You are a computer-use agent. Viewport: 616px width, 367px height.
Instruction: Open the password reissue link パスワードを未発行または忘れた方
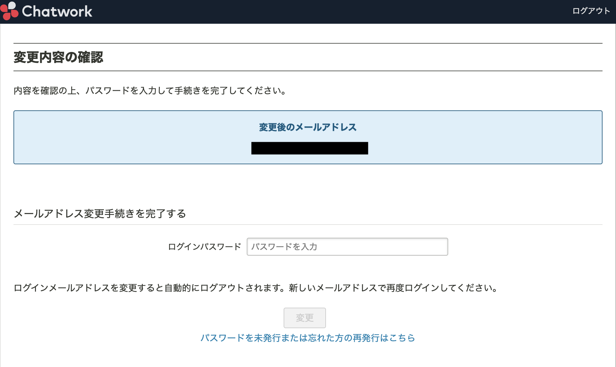[307, 338]
